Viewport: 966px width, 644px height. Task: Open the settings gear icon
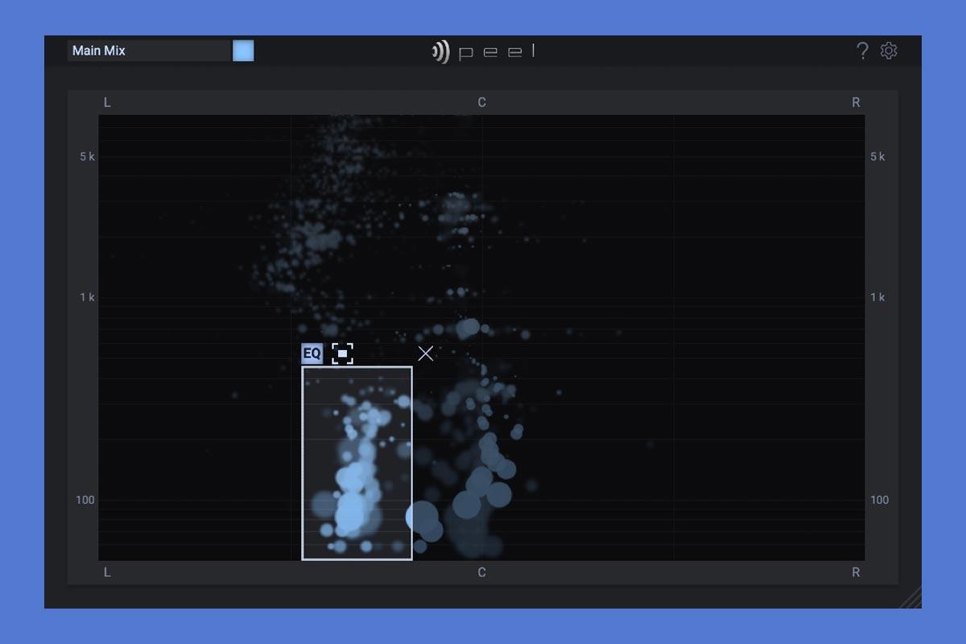pos(889,51)
